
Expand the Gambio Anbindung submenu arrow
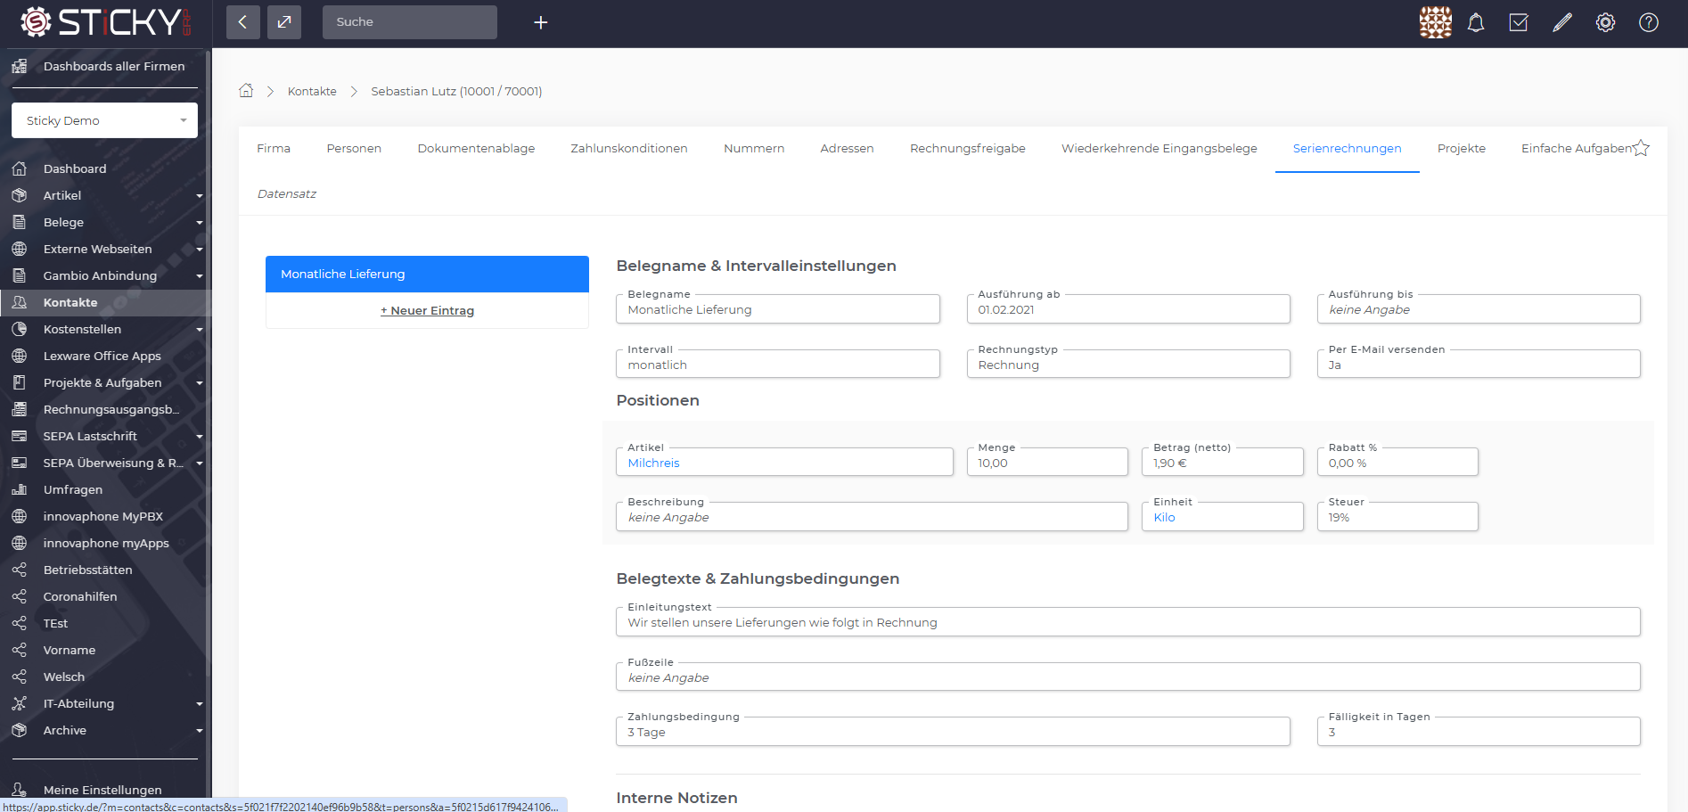(200, 275)
